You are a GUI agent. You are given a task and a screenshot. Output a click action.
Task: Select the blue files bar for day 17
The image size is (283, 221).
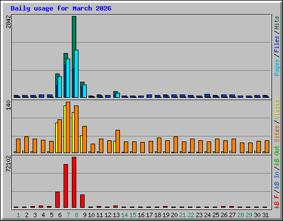(150, 96)
